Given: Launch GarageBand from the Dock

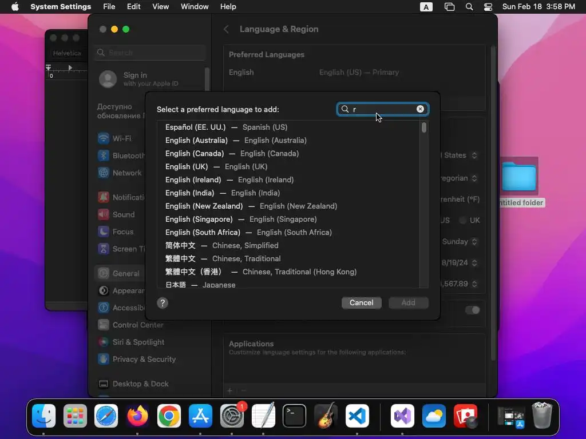Looking at the screenshot, I should pos(326,416).
